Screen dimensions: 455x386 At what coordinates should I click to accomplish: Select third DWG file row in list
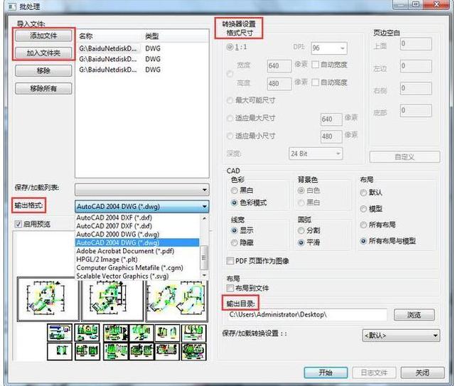[142, 70]
